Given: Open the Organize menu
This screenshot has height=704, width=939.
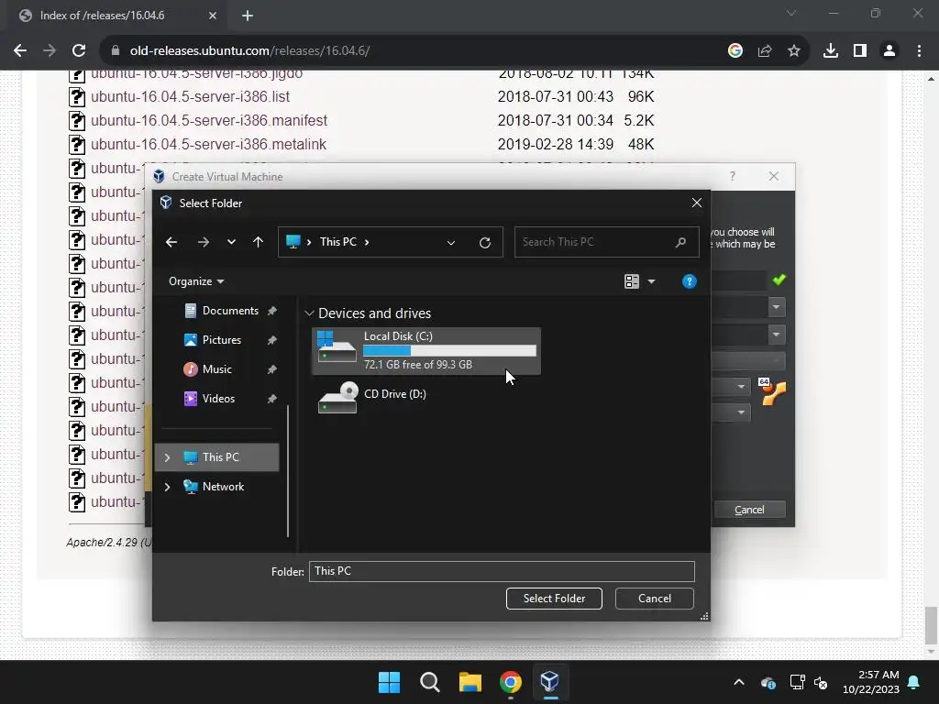Looking at the screenshot, I should click(x=196, y=281).
